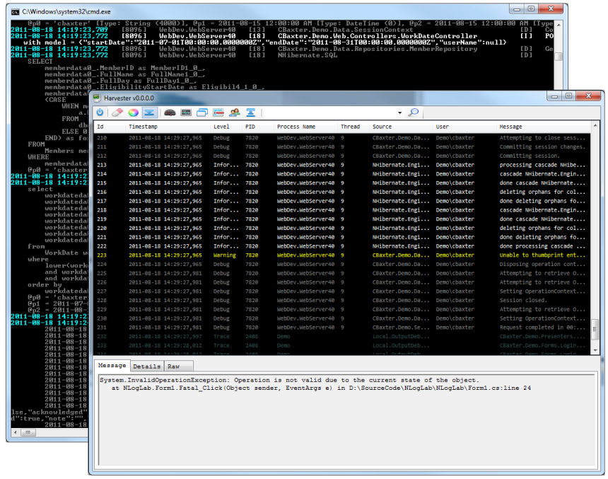This screenshot has height=479, width=608.
Task: Open the color wheel settings icon
Action: 133,112
